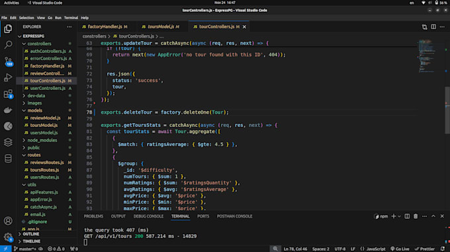
Task: Click the master branch in status bar
Action: pyautogui.click(x=25, y=249)
